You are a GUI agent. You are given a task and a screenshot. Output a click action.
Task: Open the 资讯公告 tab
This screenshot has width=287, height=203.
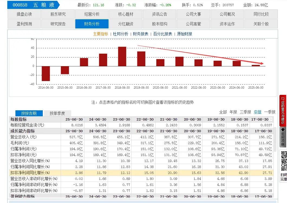[x=159, y=14]
